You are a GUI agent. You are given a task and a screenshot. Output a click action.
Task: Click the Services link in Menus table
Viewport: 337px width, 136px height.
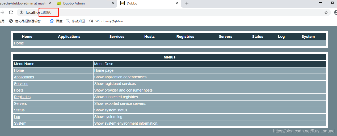point(21,84)
